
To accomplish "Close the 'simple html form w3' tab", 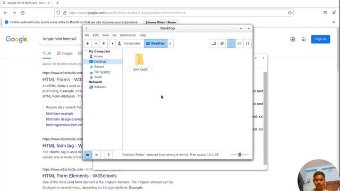I will pyautogui.click(x=49, y=3).
